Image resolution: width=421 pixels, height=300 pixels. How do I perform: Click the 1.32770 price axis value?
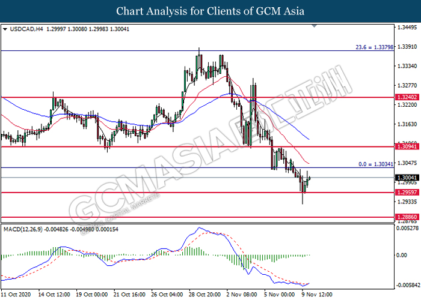tap(407, 85)
